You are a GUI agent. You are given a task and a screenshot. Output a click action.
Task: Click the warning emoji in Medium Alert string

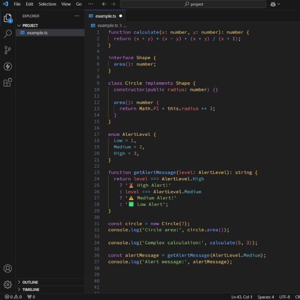(x=131, y=198)
